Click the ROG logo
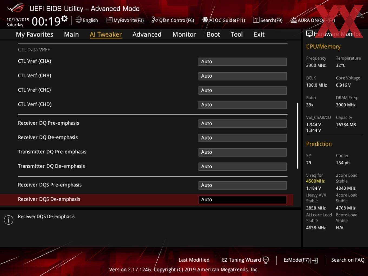This screenshot has width=368, height=276. pos(15,8)
